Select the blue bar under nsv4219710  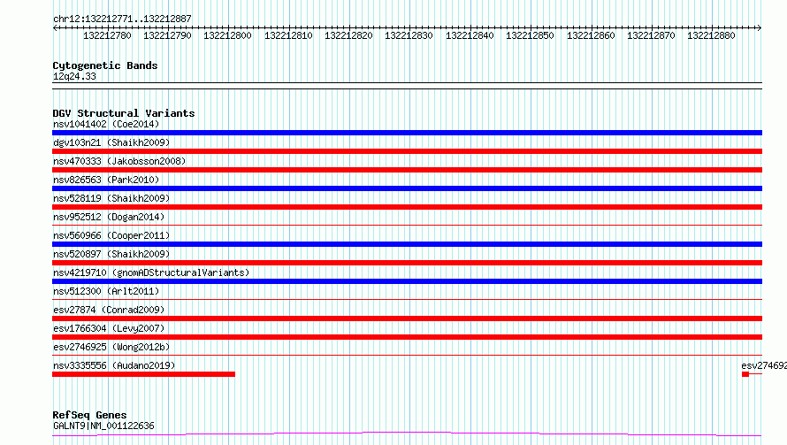click(407, 281)
